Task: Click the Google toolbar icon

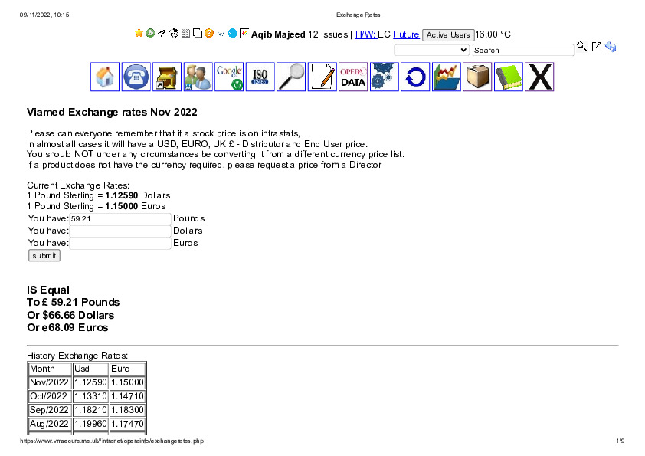Action: point(229,77)
